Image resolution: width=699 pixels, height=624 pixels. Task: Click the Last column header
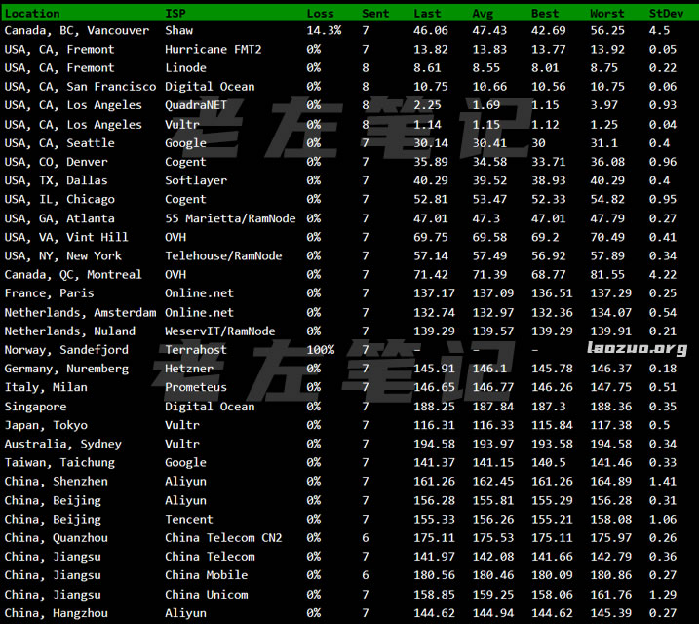(x=427, y=14)
